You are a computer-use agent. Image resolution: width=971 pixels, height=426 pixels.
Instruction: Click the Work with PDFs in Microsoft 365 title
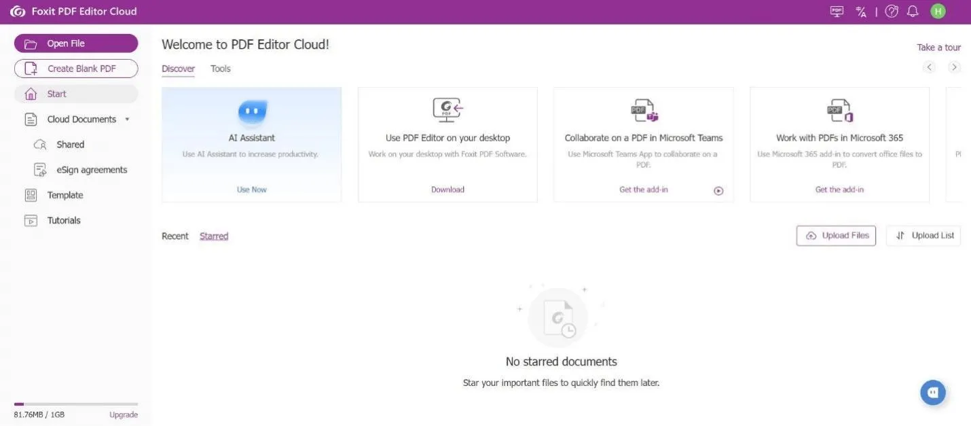click(840, 138)
